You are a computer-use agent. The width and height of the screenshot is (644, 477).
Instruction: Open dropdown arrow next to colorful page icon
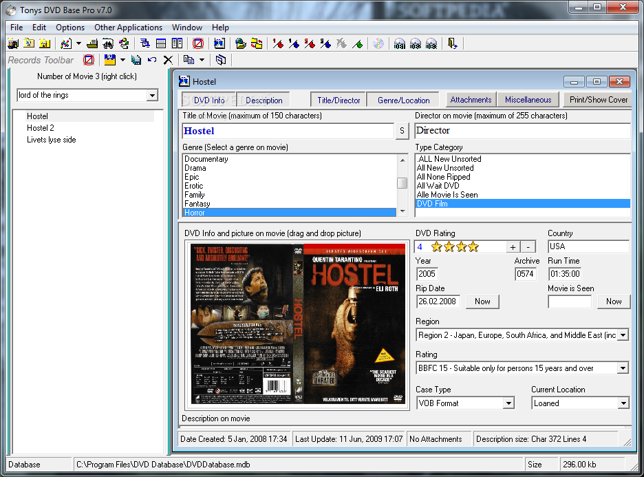78,43
